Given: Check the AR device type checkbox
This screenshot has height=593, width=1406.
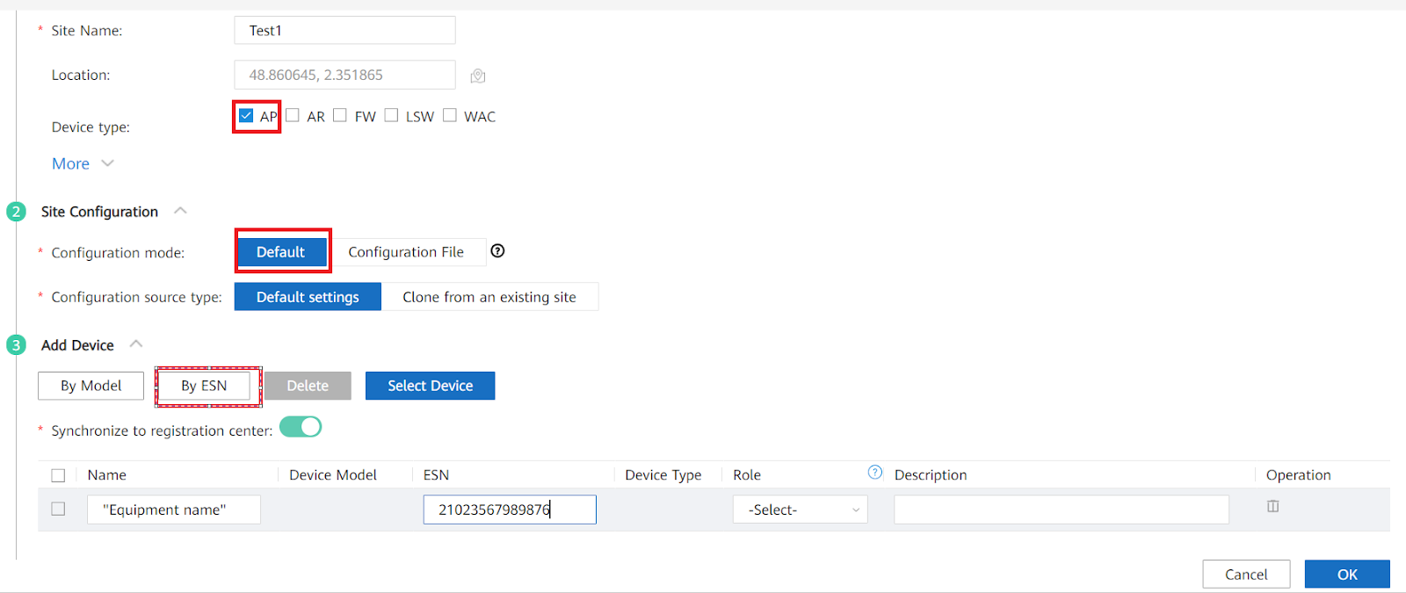Looking at the screenshot, I should [x=293, y=116].
